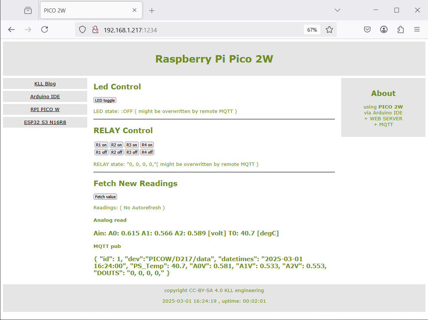Close the browser window
The width and height of the screenshot is (428, 320).
(x=417, y=10)
